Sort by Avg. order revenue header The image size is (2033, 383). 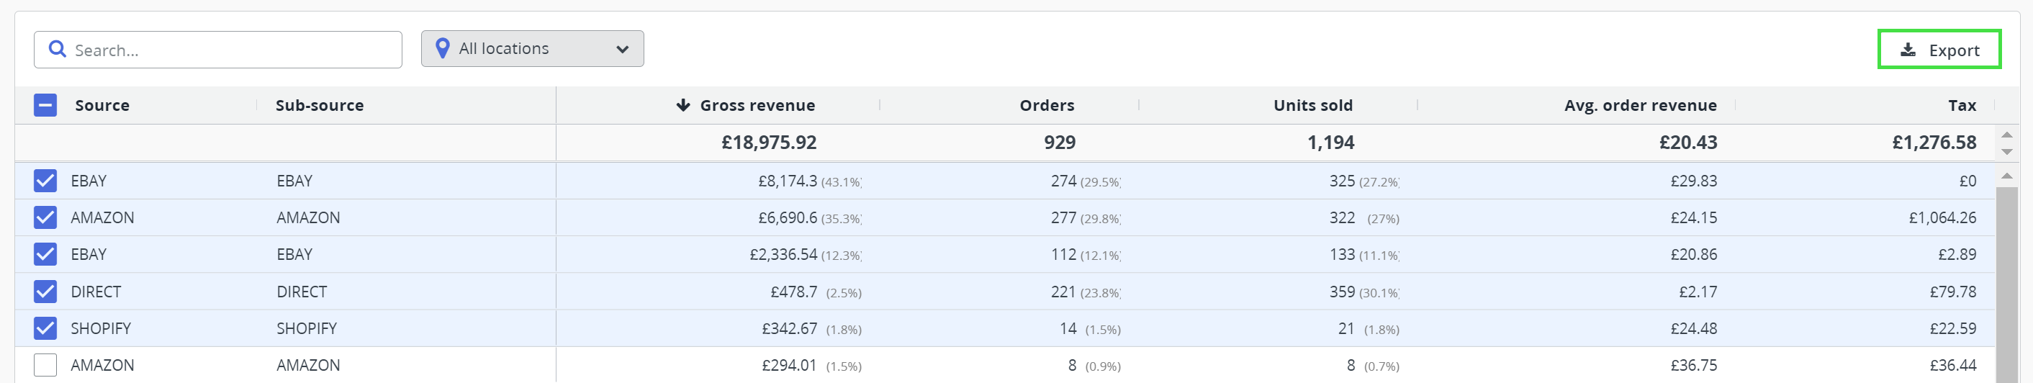(1640, 105)
